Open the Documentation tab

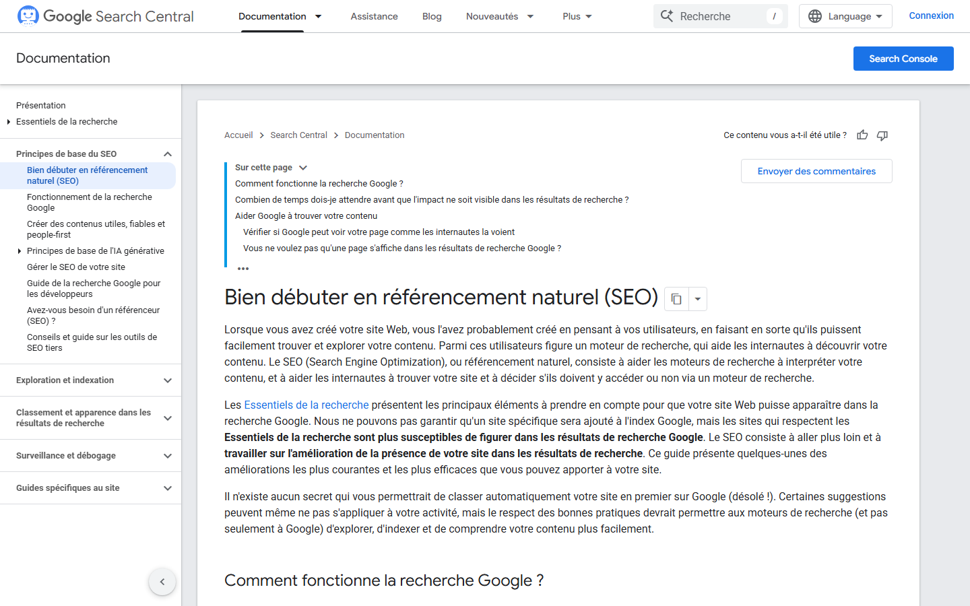[x=272, y=16]
